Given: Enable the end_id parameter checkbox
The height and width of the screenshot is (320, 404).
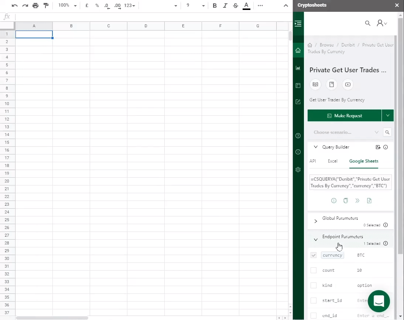Looking at the screenshot, I should click(313, 316).
